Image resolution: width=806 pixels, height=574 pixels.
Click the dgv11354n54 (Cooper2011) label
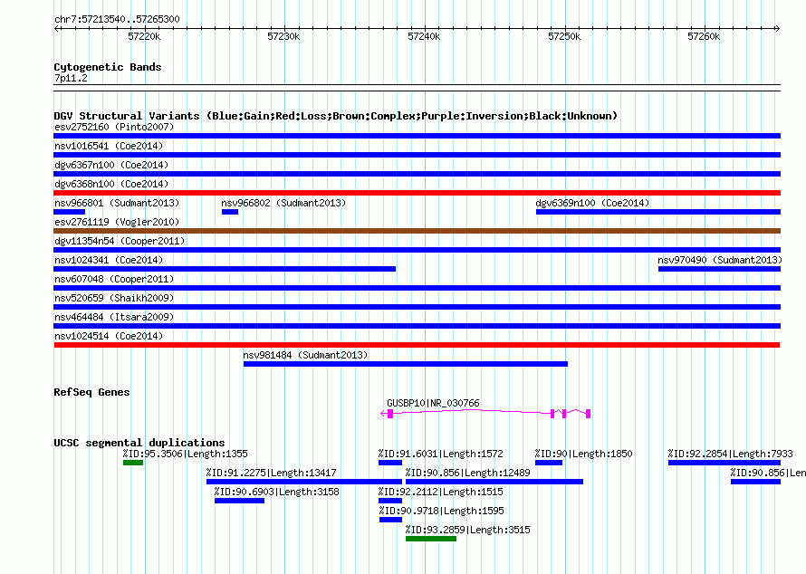tap(120, 241)
